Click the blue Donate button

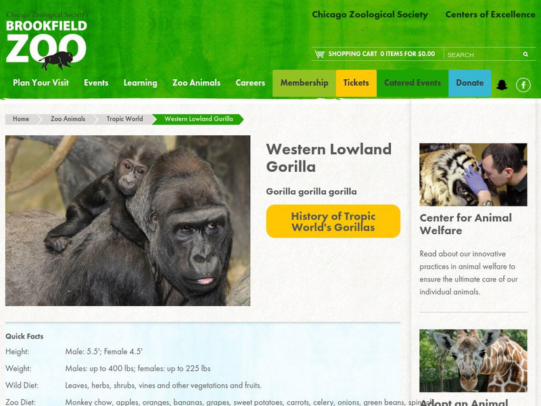[469, 83]
